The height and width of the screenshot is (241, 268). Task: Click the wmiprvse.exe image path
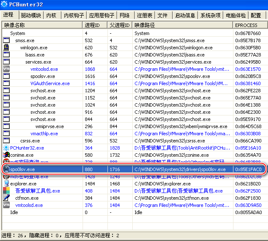pos(181,126)
